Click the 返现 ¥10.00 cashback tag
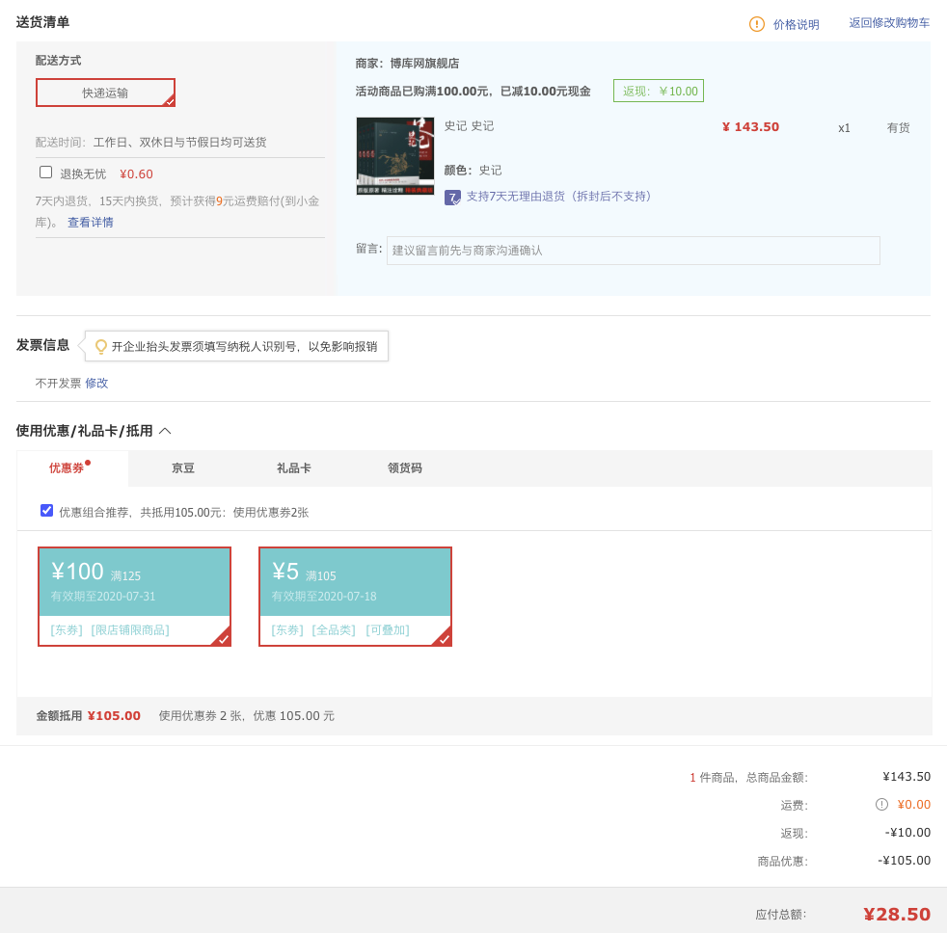This screenshot has height=933, width=947. point(659,92)
